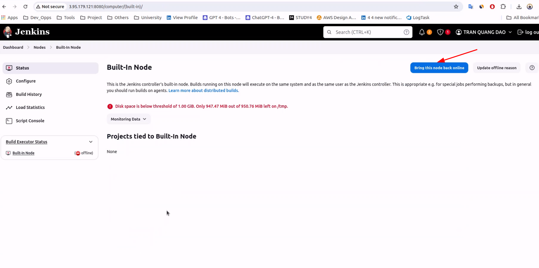The width and height of the screenshot is (539, 268).
Task: Click the Load Statistics graph icon
Action: tap(9, 108)
